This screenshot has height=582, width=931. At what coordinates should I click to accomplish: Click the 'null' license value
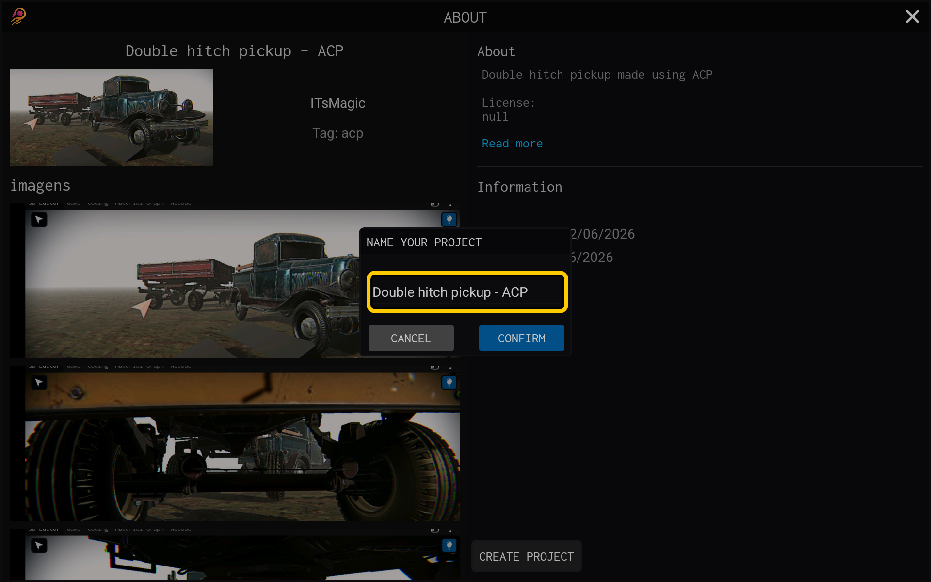495,117
